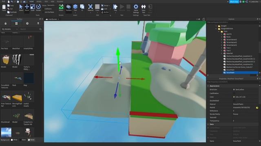261x146 pixels.
Task: Click the Live Runner viewport tab
Action: click(52, 19)
